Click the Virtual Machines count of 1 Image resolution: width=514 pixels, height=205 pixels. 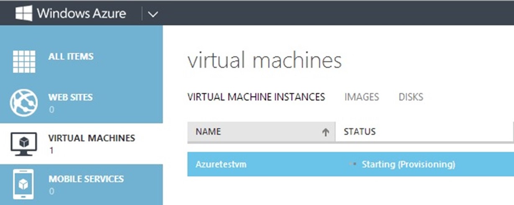[x=51, y=151]
